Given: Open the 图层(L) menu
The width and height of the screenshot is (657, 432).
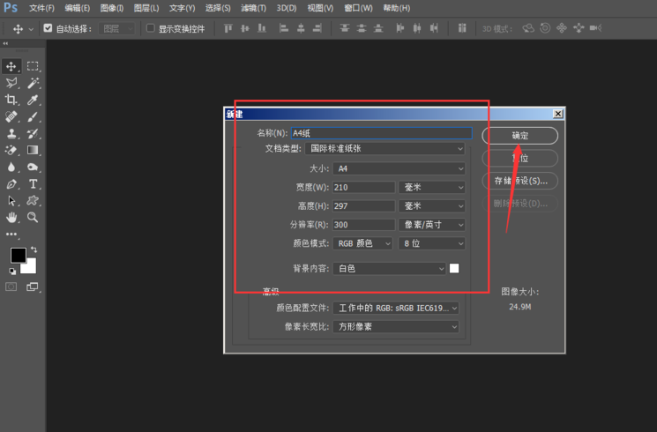Looking at the screenshot, I should [146, 8].
